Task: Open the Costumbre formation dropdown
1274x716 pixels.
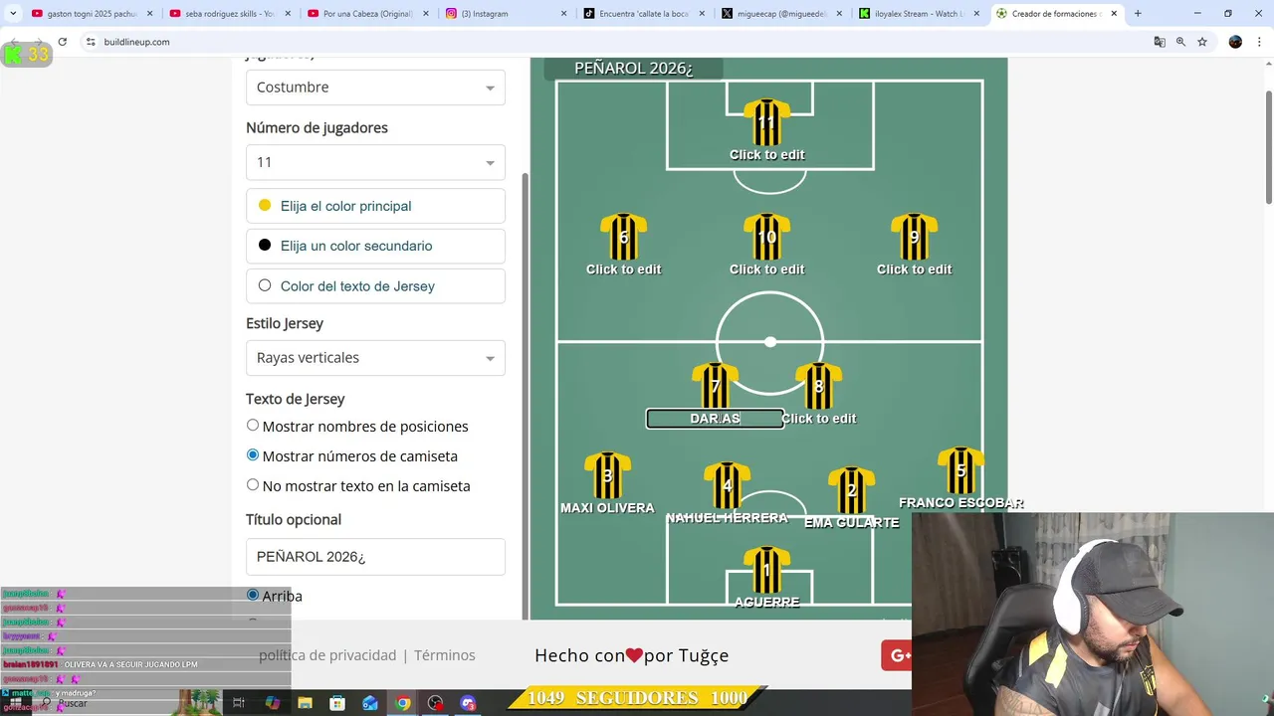Action: coord(375,88)
